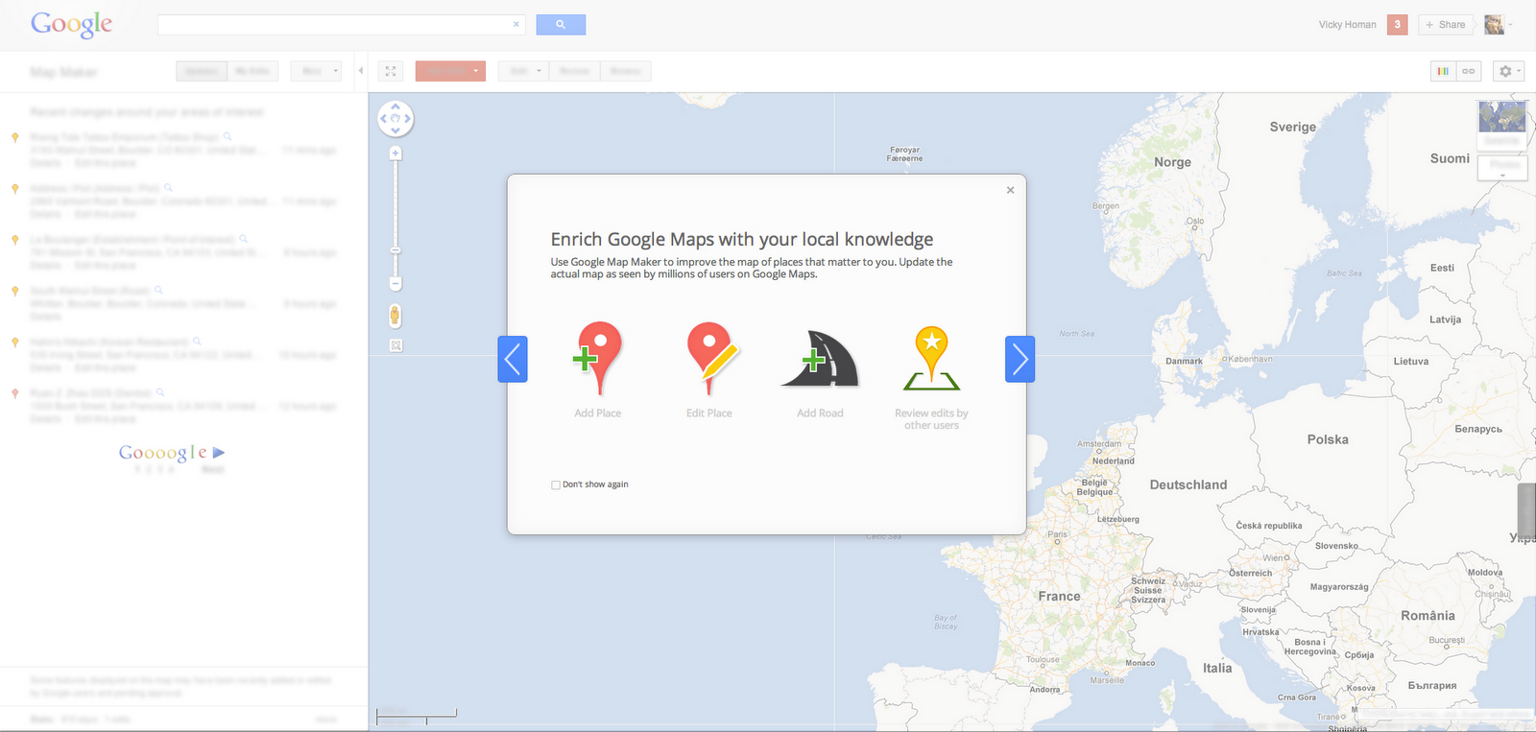Clear the search box with the x
The width and height of the screenshot is (1536, 732).
(516, 25)
